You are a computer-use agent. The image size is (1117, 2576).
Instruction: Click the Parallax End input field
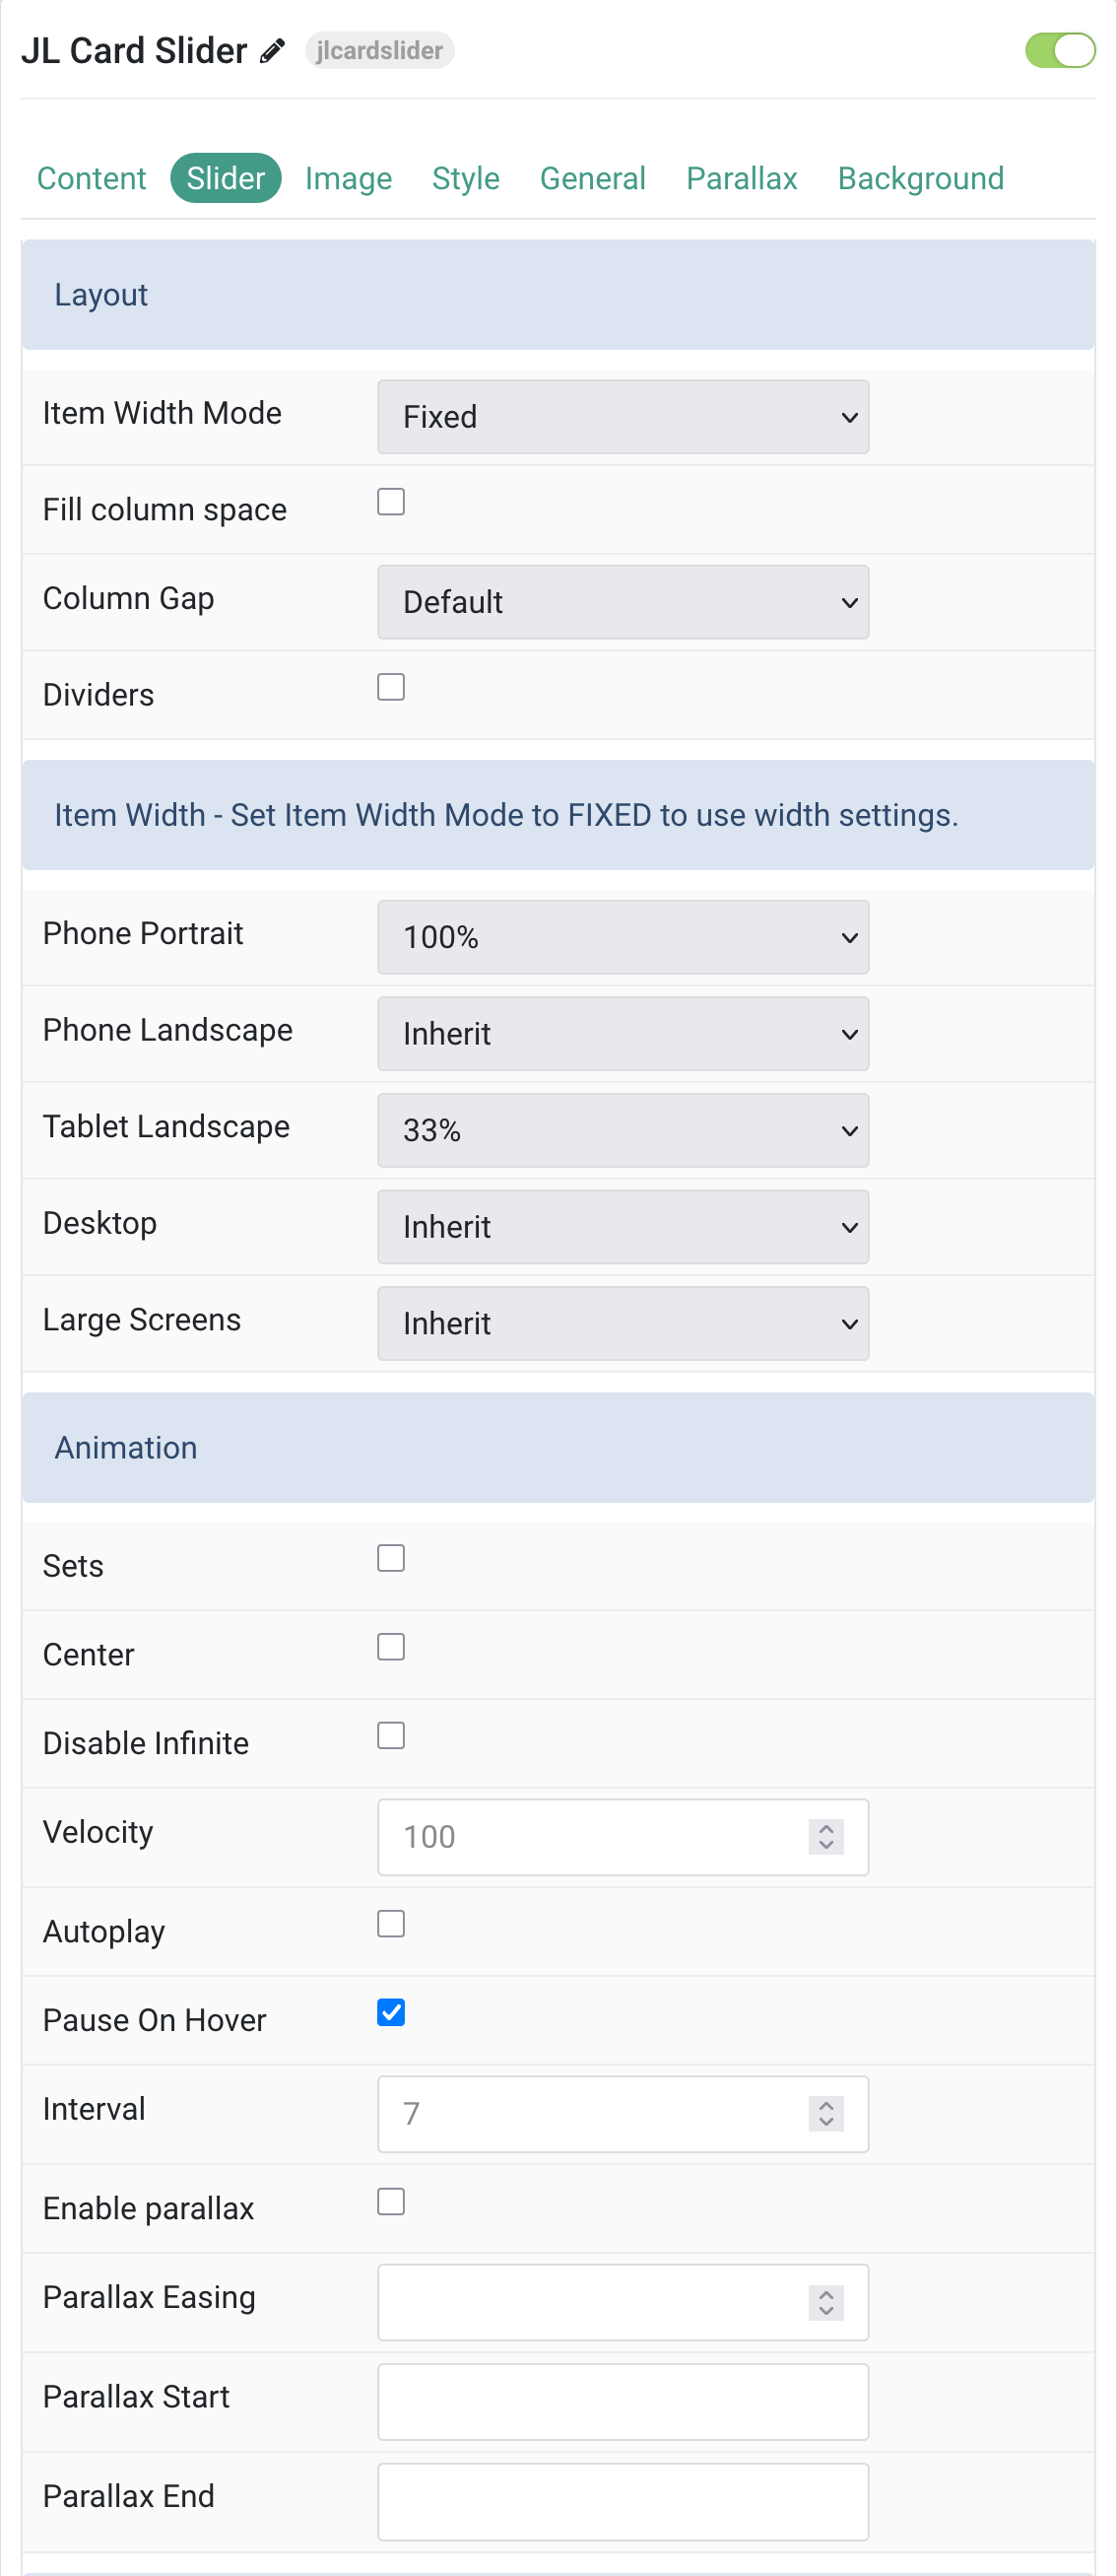pos(623,2500)
